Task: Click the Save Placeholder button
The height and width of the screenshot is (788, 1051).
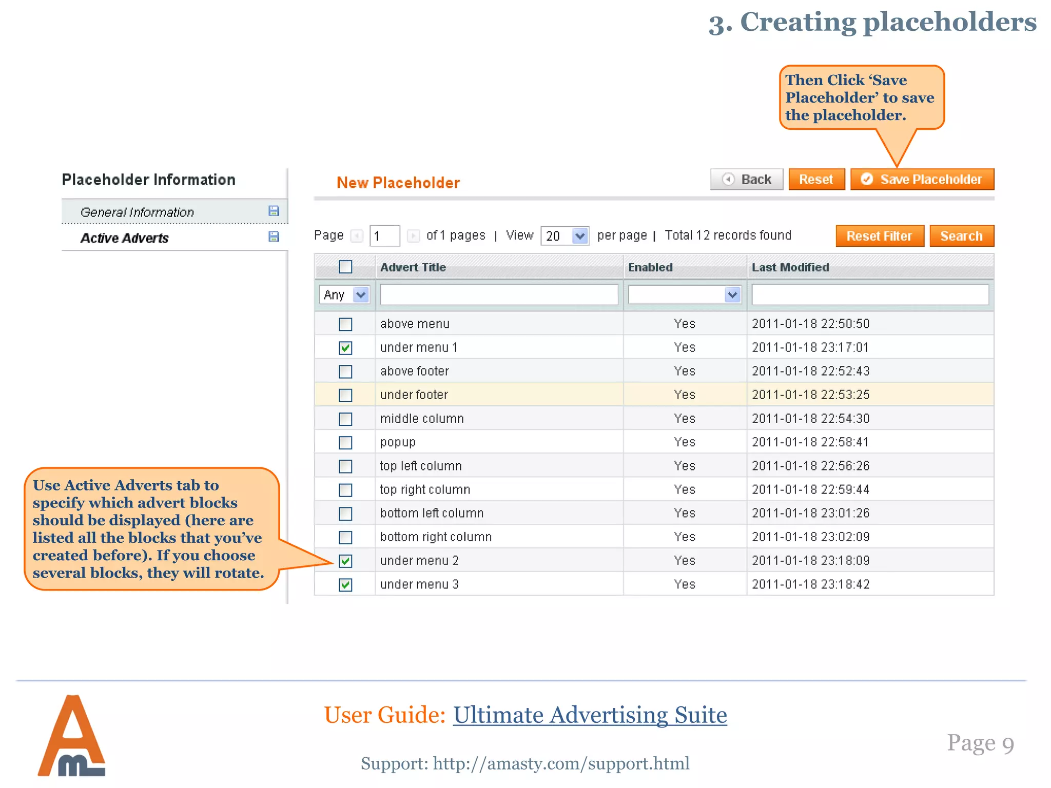Action: [922, 180]
